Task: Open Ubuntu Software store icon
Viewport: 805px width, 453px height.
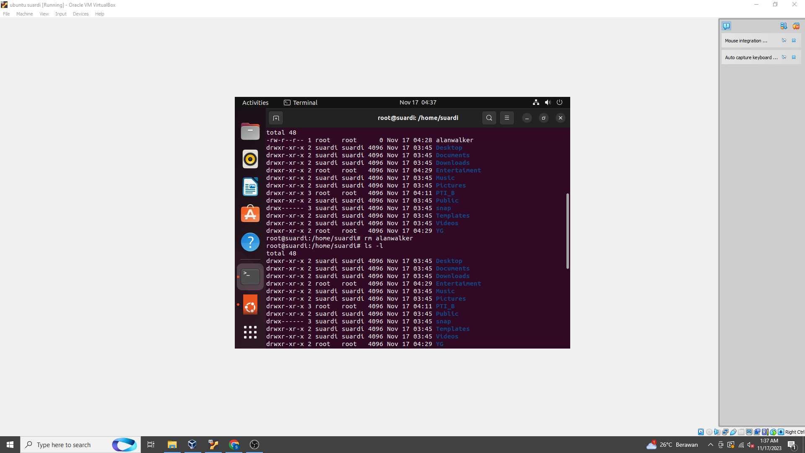Action: 250,214
